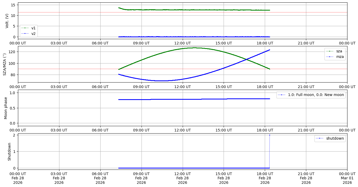Click the 12:00 UT Feb 28 2026 tick label
The width and height of the screenshot is (358, 187).
pyautogui.click(x=182, y=178)
